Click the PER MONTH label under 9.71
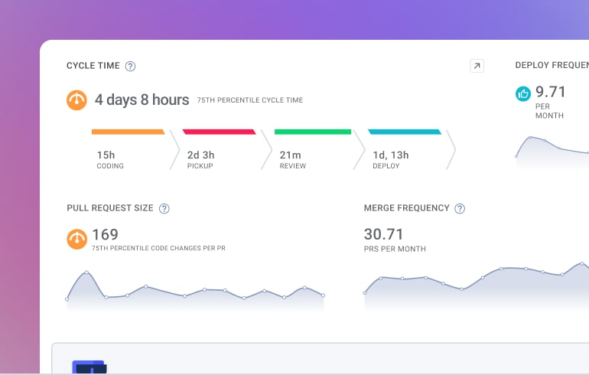 pos(549,111)
